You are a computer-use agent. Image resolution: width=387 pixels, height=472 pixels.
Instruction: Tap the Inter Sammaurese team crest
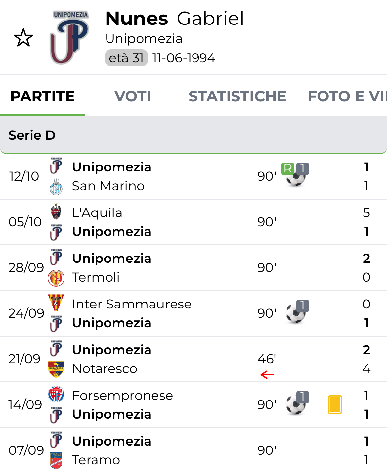[56, 303]
